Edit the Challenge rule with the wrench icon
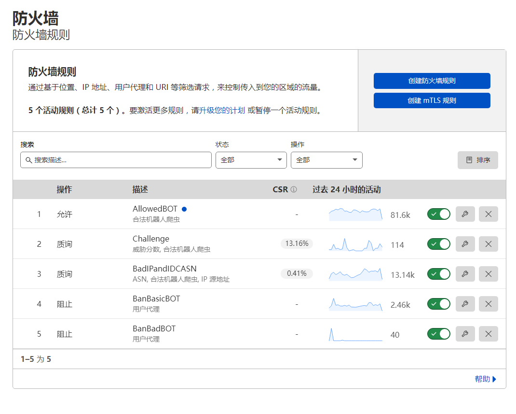The image size is (516, 414). (x=465, y=244)
